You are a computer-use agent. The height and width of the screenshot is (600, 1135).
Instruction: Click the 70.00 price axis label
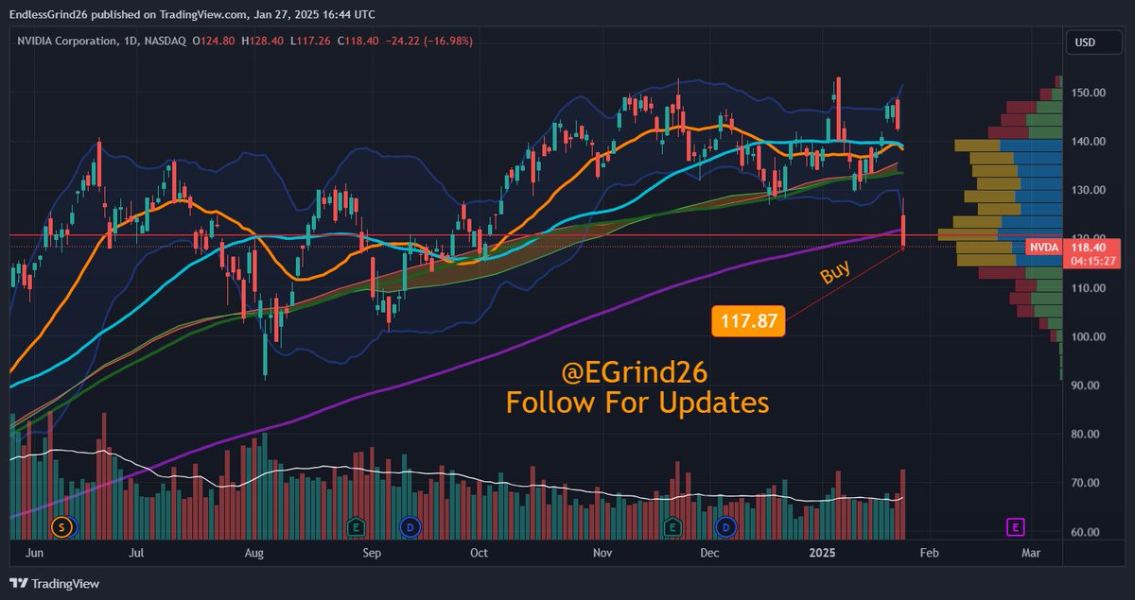(1084, 484)
